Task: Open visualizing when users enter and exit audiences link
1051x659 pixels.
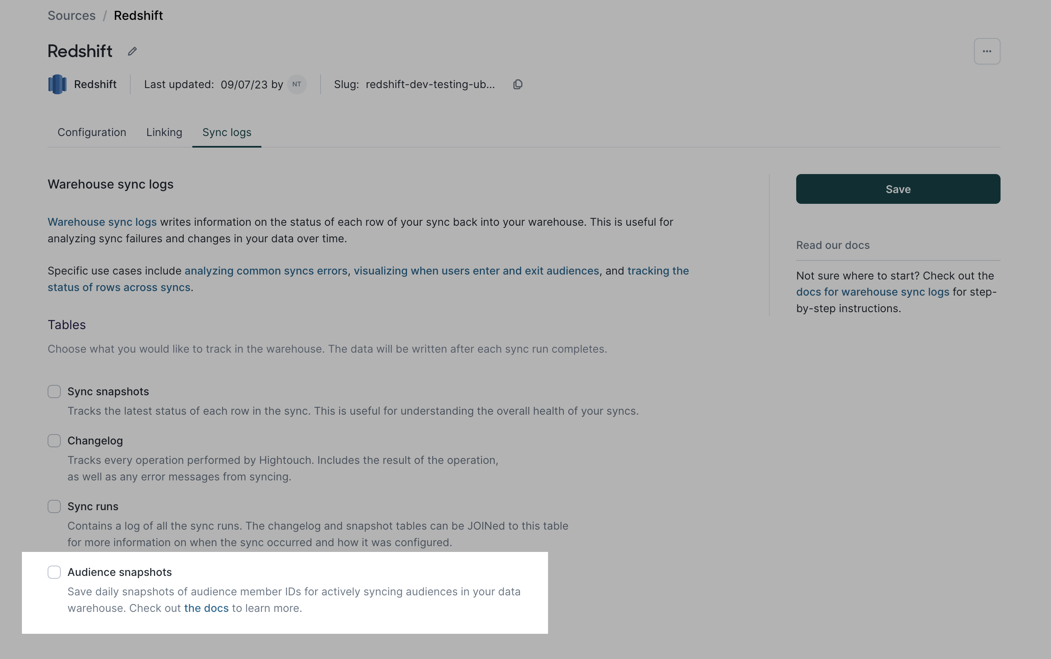Action: click(x=476, y=271)
